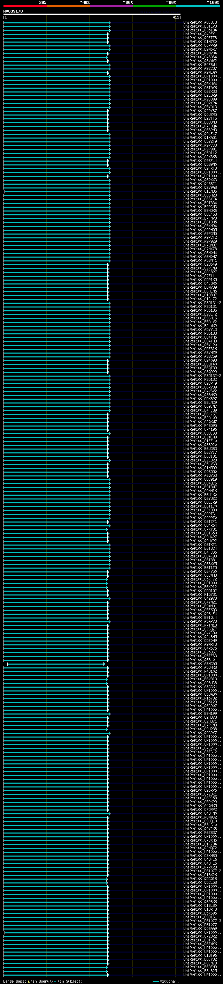The height and width of the screenshot is (984, 223).
Task: Click the green ~80% identity legend segment
Action: 155,6
